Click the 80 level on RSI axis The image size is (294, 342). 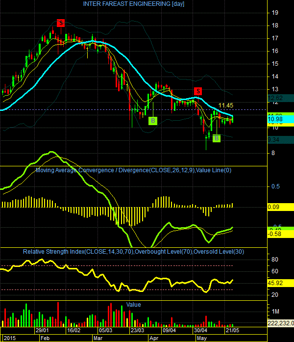coord(275,260)
